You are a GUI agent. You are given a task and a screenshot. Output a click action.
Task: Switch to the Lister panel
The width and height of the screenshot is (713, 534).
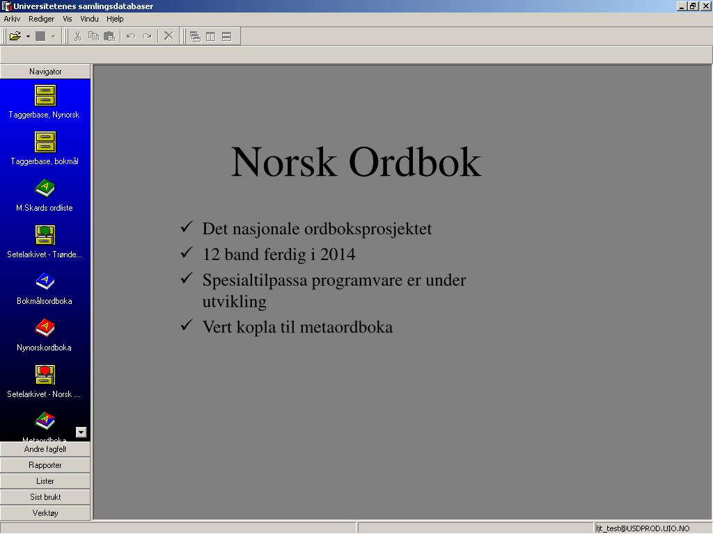(x=45, y=481)
